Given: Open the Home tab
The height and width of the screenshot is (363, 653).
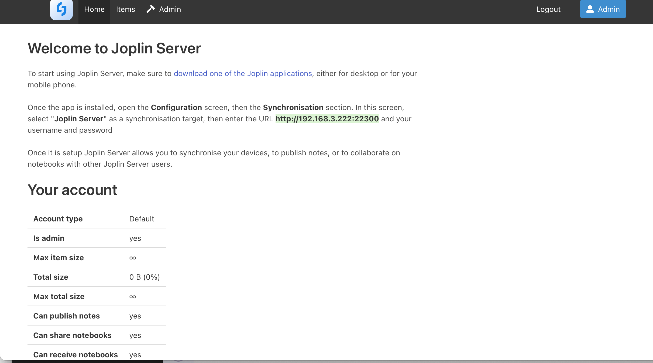Looking at the screenshot, I should (x=94, y=9).
